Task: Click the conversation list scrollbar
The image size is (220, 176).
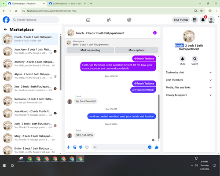Action: click(x=61, y=63)
